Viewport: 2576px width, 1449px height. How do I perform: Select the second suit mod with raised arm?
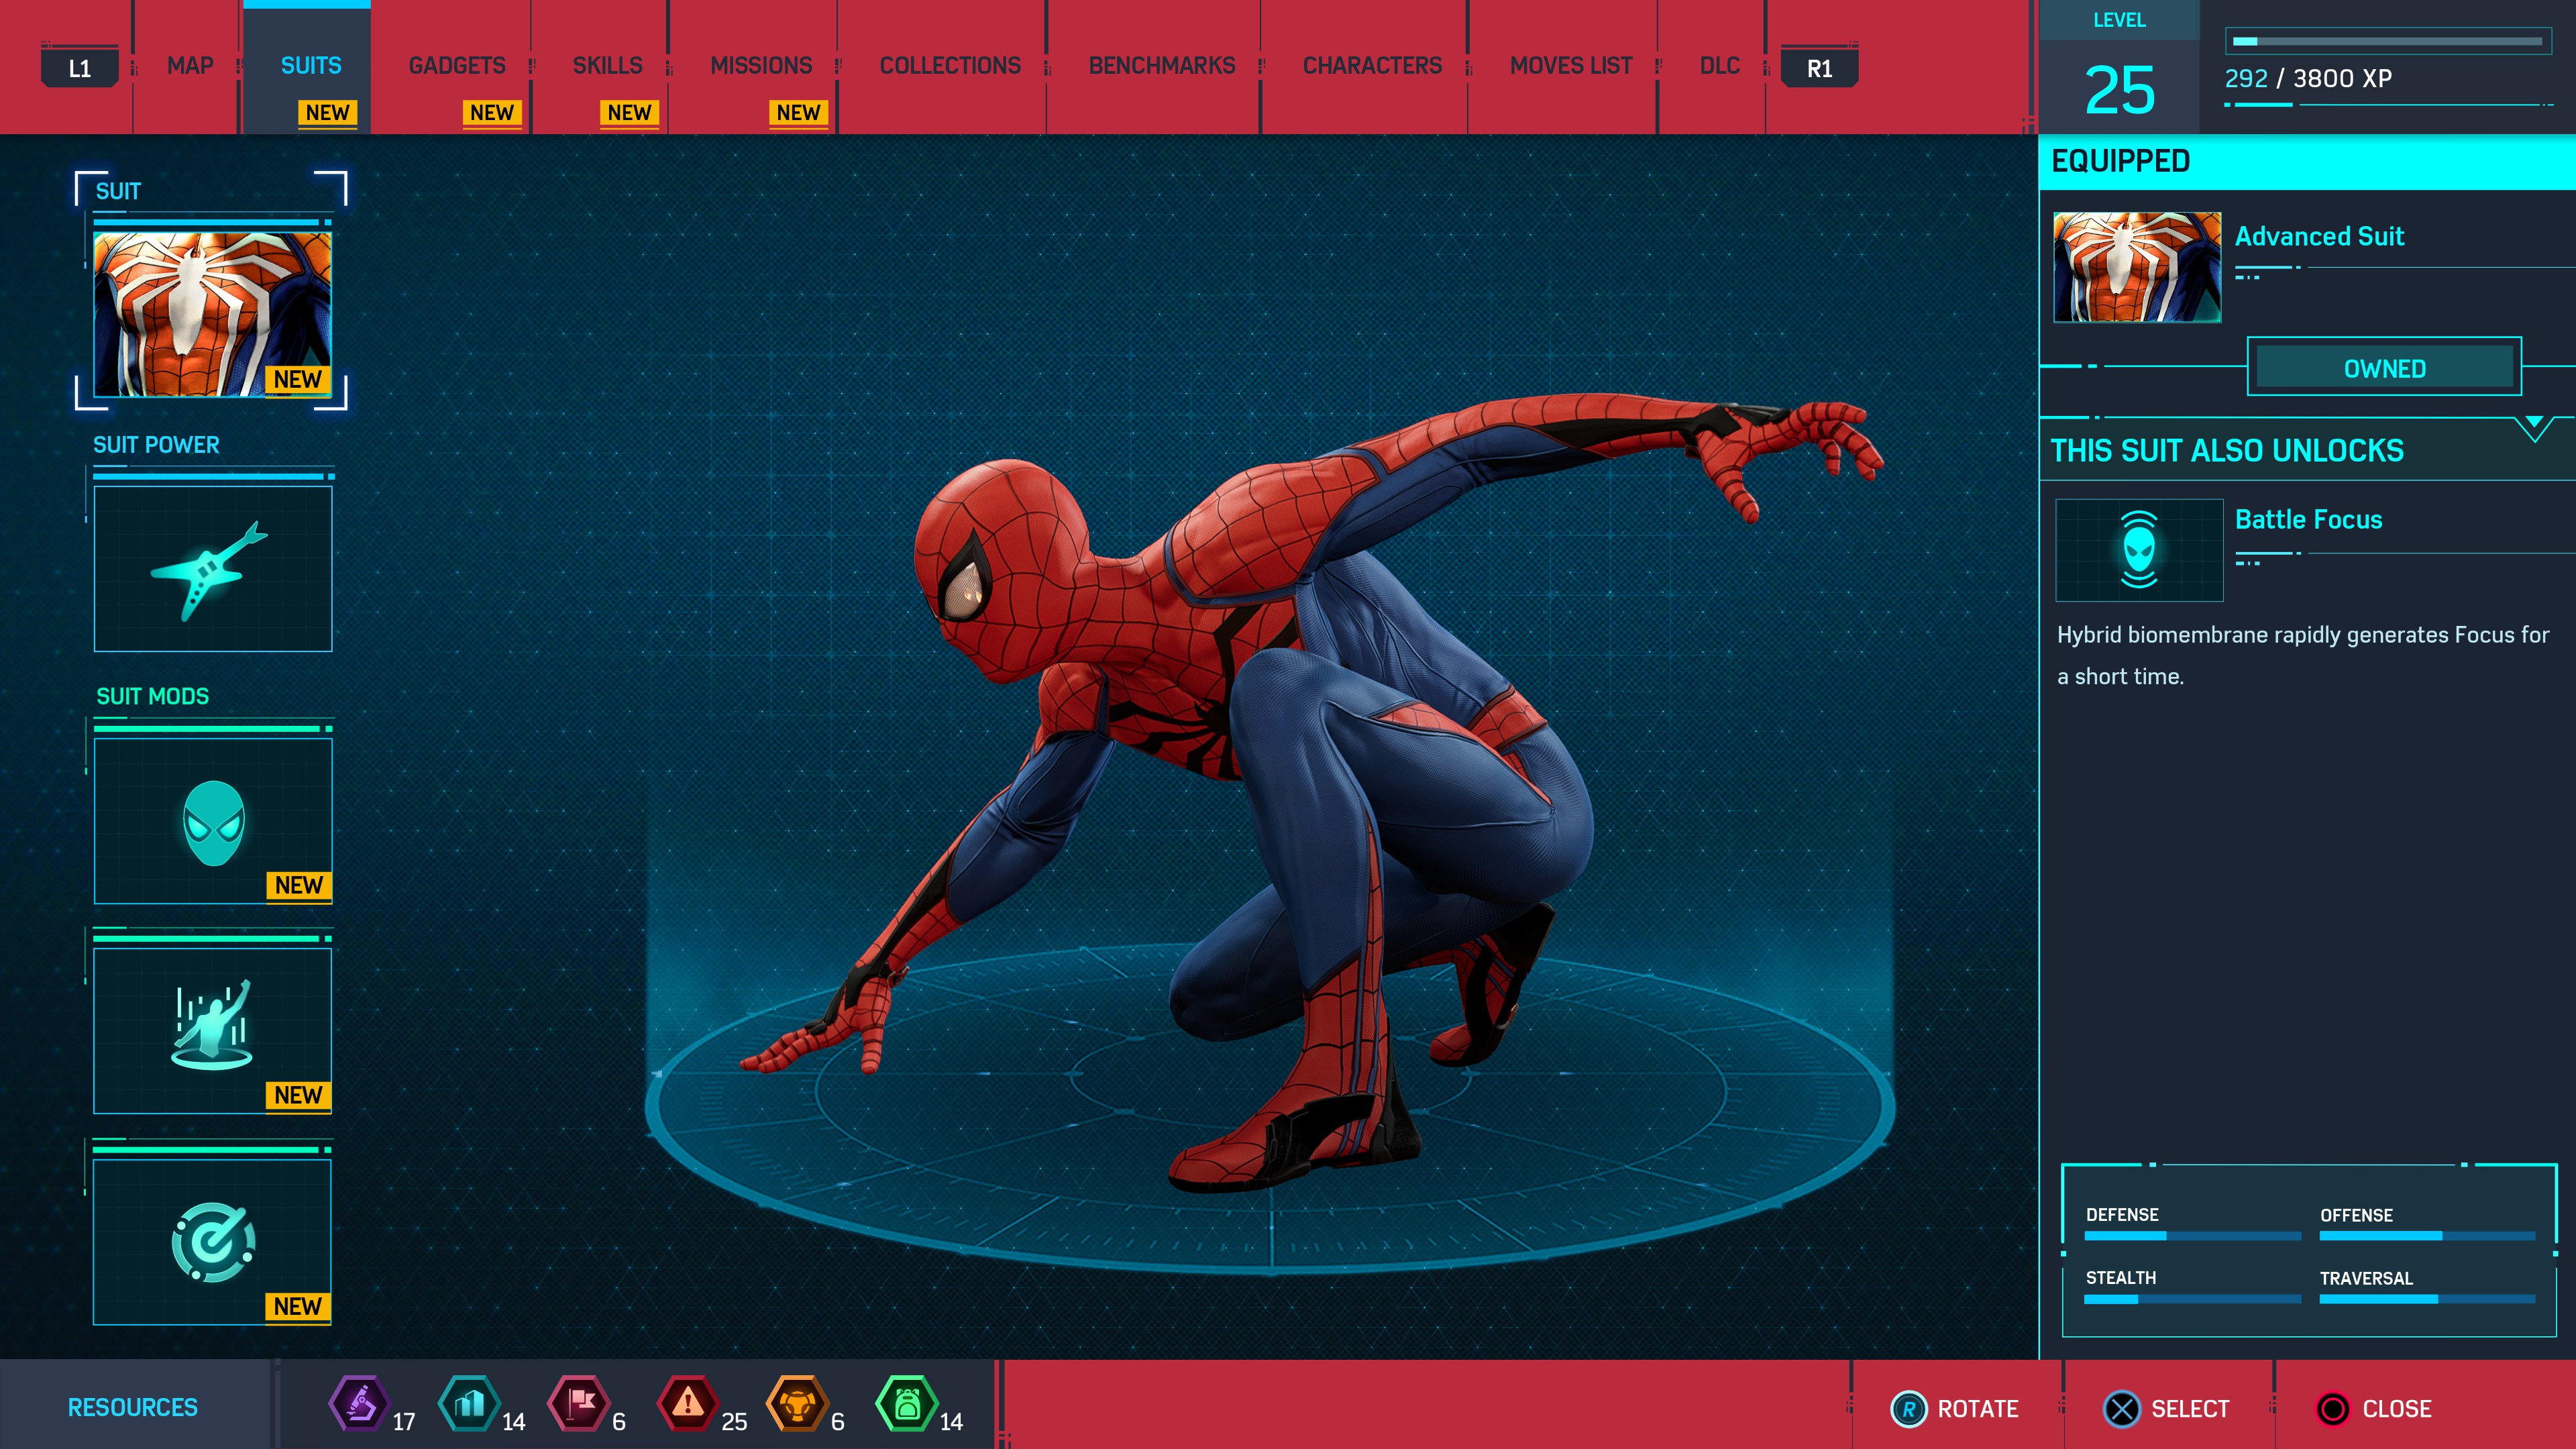coord(212,1030)
